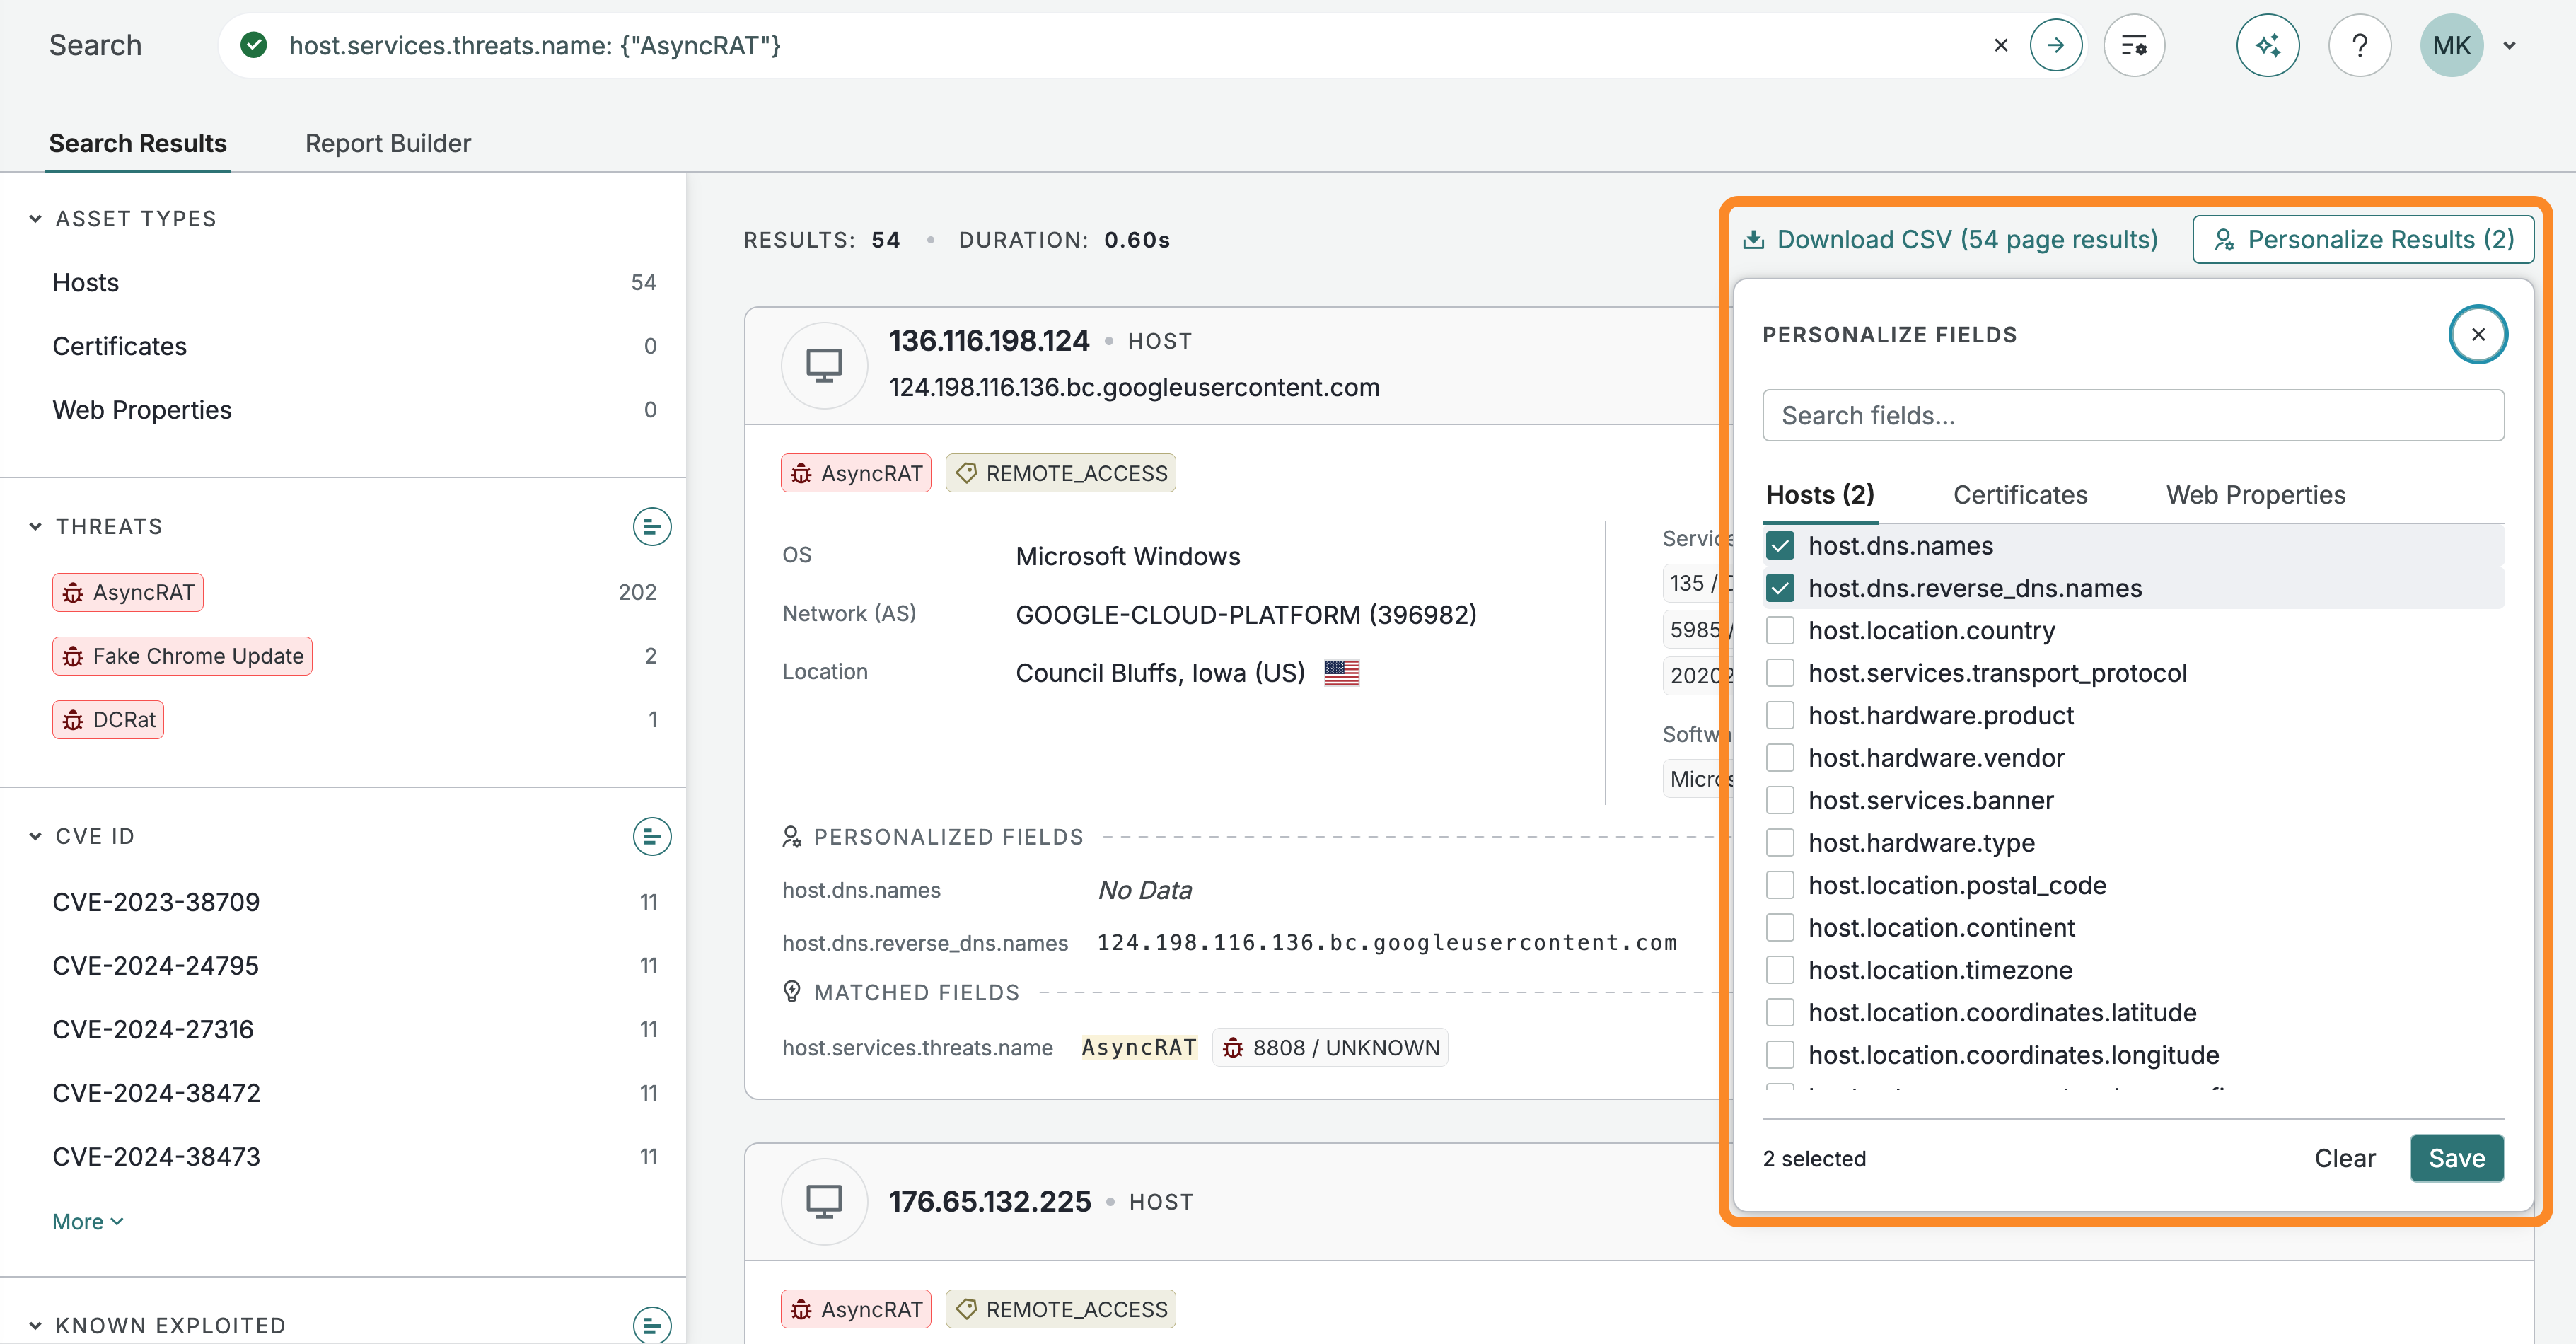Open Threats breakdown chart icon
The width and height of the screenshot is (2576, 1344).
pyautogui.click(x=651, y=526)
